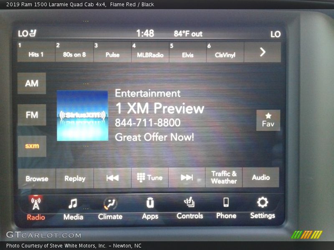Viewport: 334px width, 250px height.
Task: Show next page of station presets
Action: point(263,52)
